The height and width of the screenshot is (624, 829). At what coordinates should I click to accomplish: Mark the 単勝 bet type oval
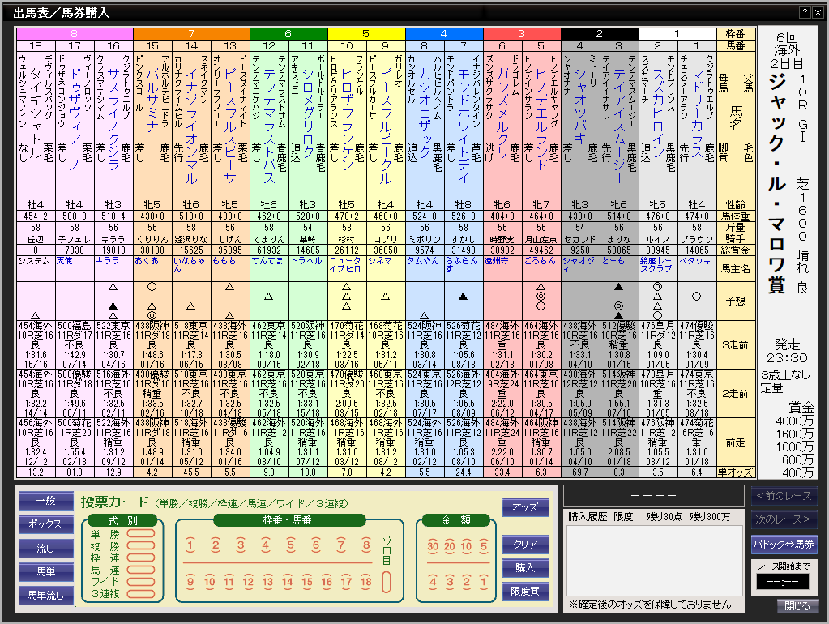[x=140, y=534]
